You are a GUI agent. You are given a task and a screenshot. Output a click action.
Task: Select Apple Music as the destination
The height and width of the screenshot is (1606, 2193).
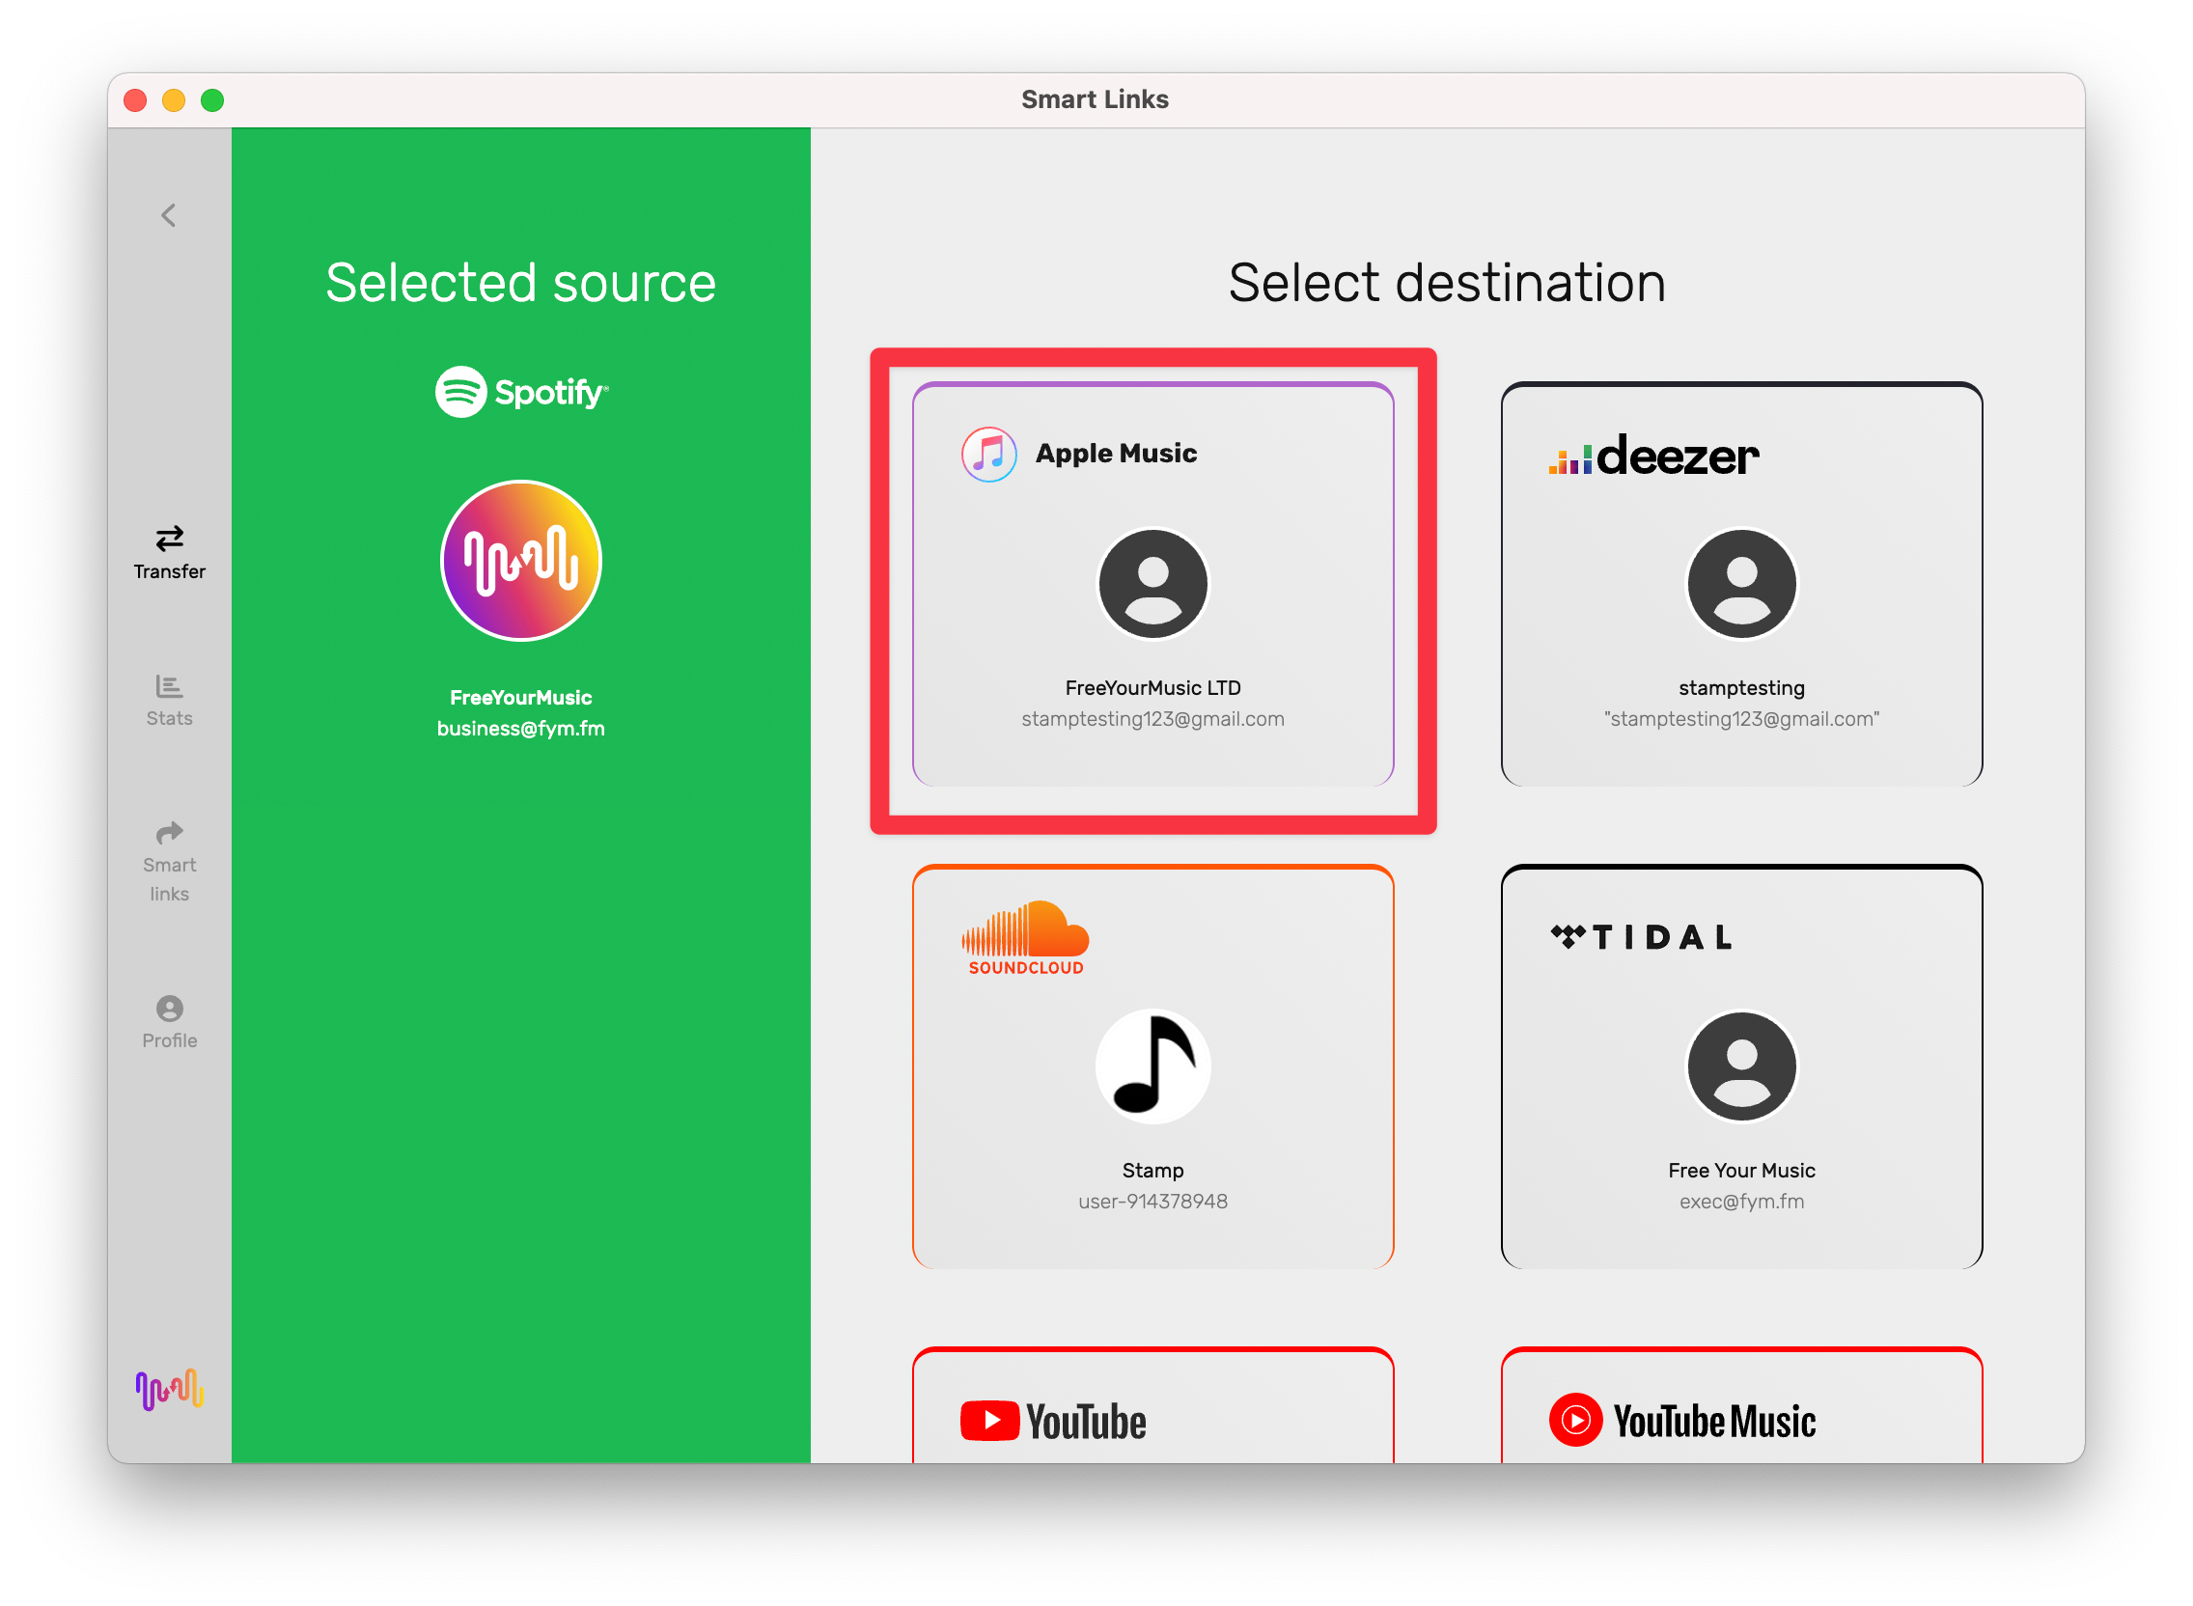pyautogui.click(x=1153, y=584)
